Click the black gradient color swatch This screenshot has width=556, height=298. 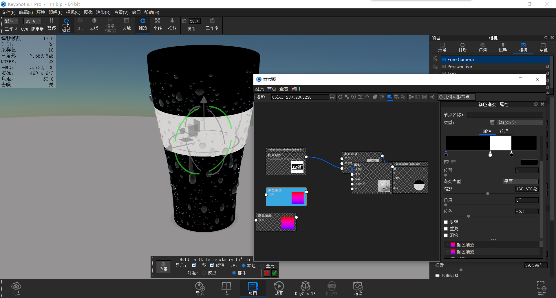click(529, 162)
